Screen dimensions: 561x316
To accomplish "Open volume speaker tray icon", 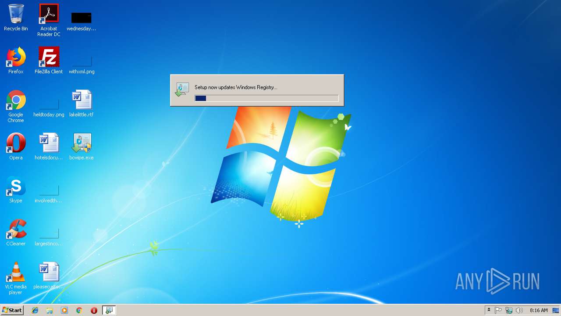I will (519, 310).
